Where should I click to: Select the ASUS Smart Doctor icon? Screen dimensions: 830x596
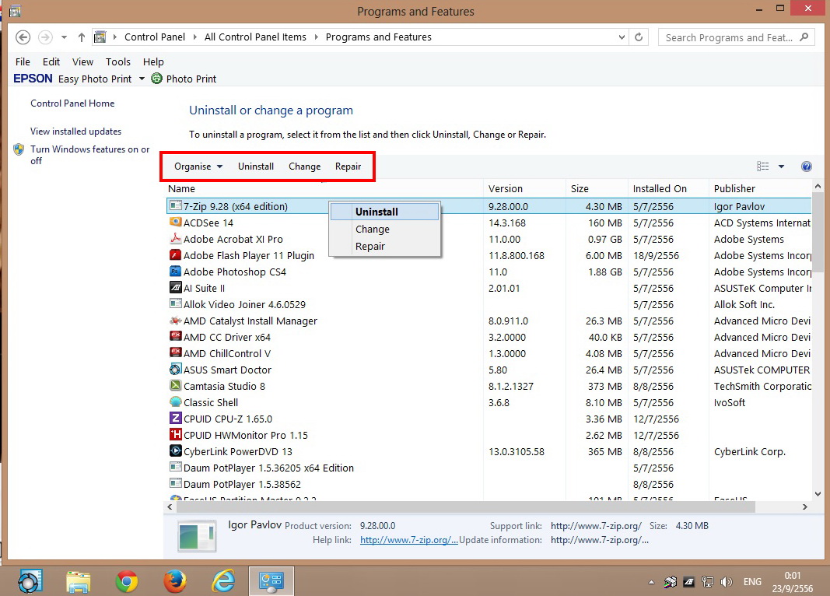click(175, 370)
